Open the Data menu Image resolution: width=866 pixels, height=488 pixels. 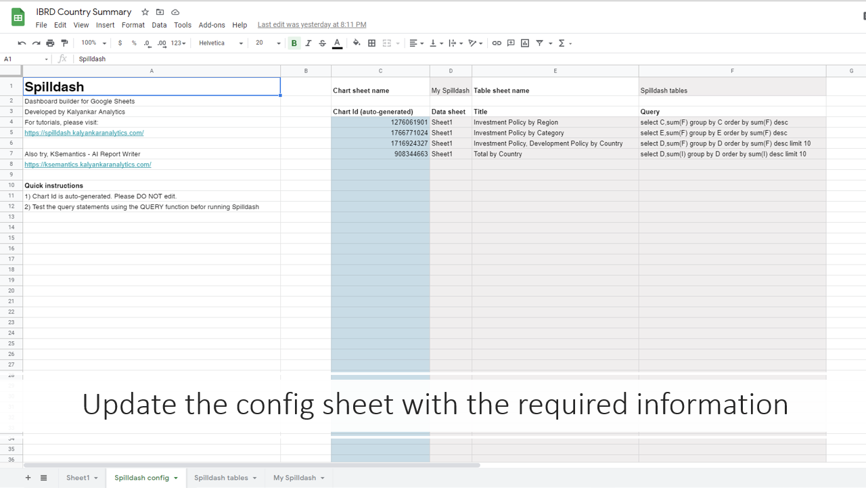click(159, 25)
